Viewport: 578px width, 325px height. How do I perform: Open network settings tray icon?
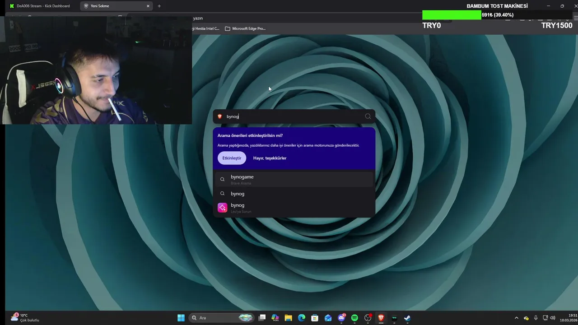(545, 318)
